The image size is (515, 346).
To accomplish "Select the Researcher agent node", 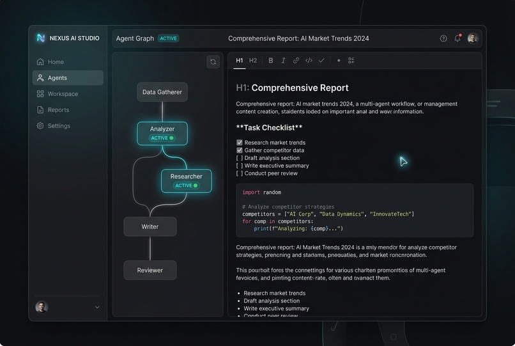I will coord(186,181).
